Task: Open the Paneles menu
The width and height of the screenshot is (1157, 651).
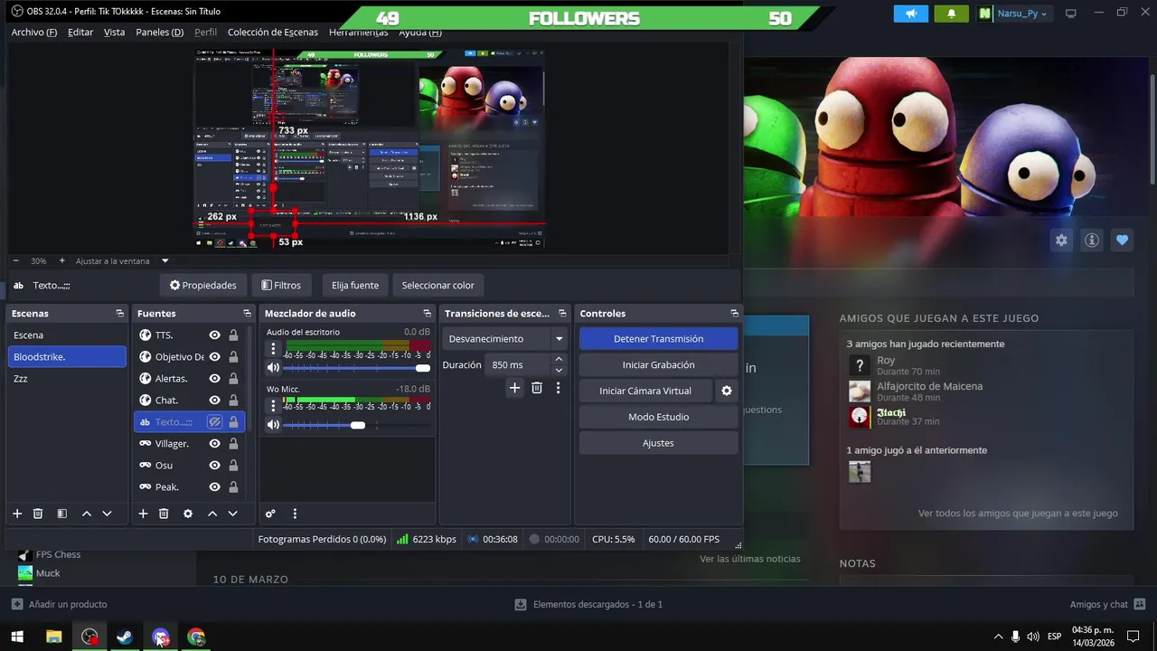Action: click(x=160, y=32)
